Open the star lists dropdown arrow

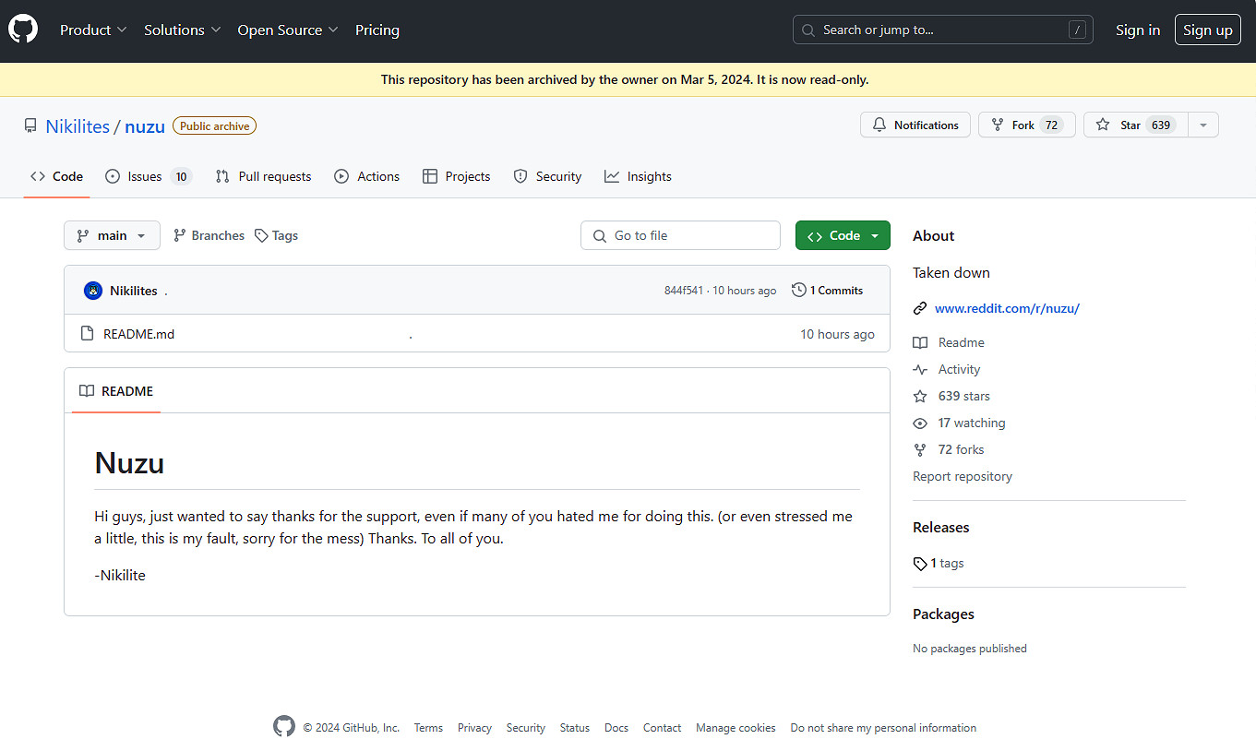point(1203,125)
